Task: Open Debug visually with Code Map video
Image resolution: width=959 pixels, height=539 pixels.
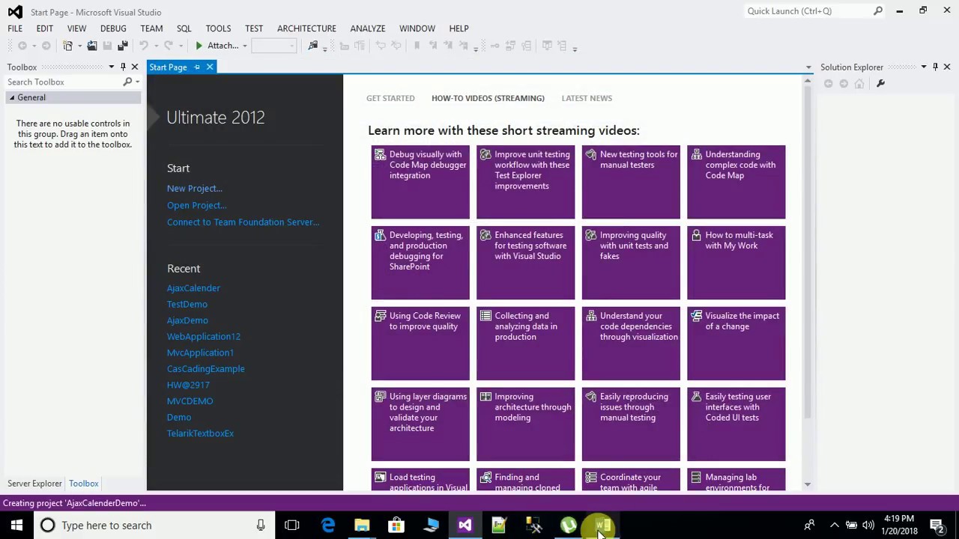Action: (x=420, y=182)
